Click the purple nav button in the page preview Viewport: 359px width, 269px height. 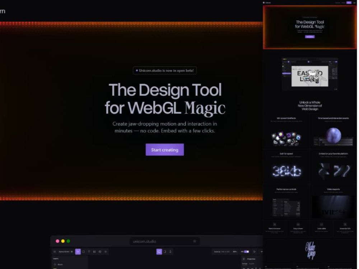pyautogui.click(x=349, y=3)
